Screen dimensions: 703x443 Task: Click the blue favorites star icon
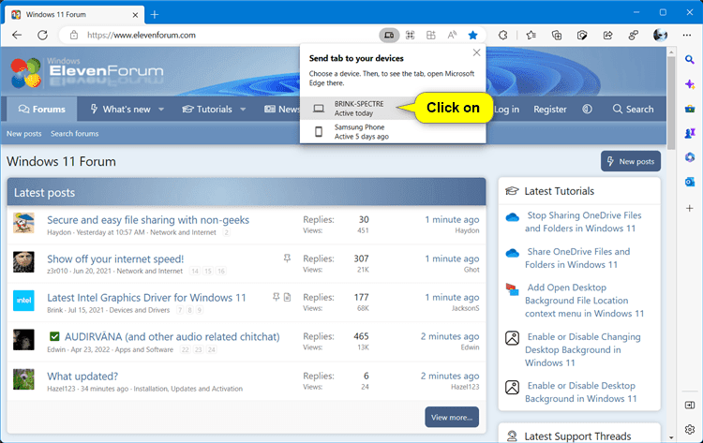coord(472,35)
